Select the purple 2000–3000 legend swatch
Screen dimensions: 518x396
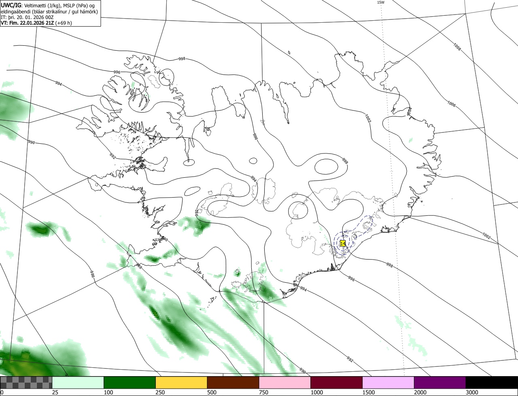[x=440, y=383]
